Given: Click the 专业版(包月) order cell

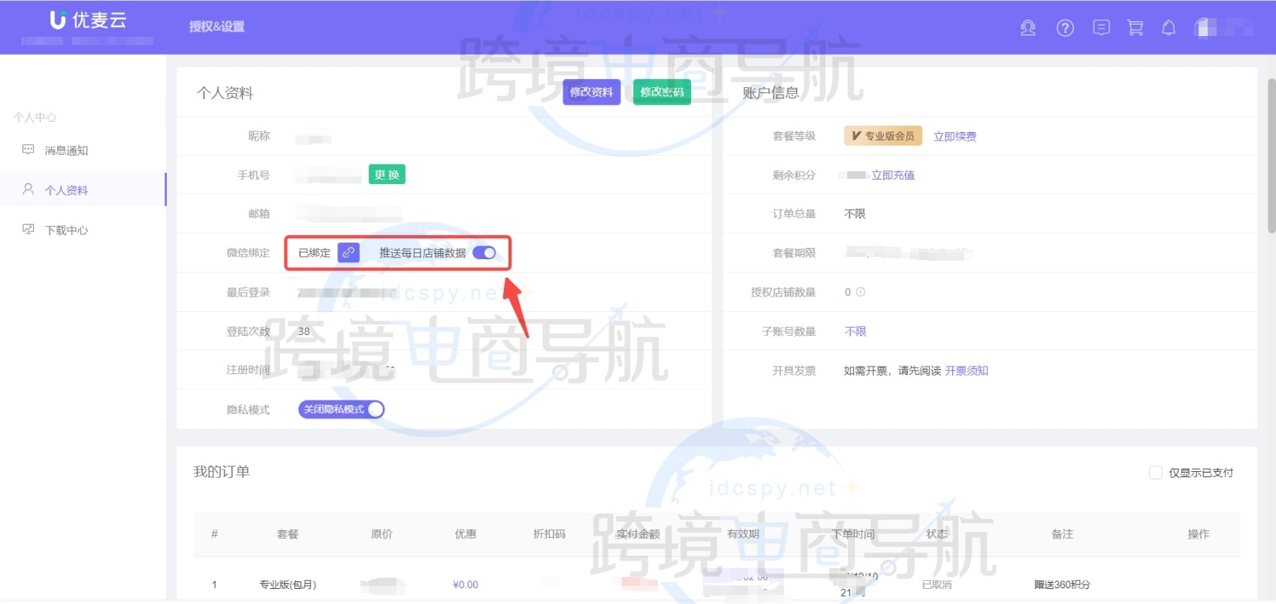Looking at the screenshot, I should 288,584.
